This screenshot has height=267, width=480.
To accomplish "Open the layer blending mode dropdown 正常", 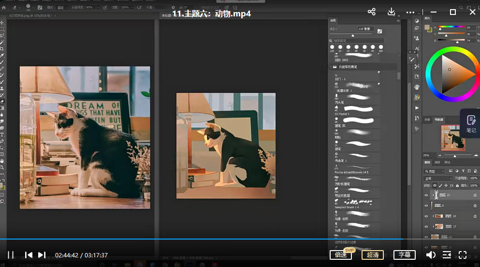I will point(437,178).
